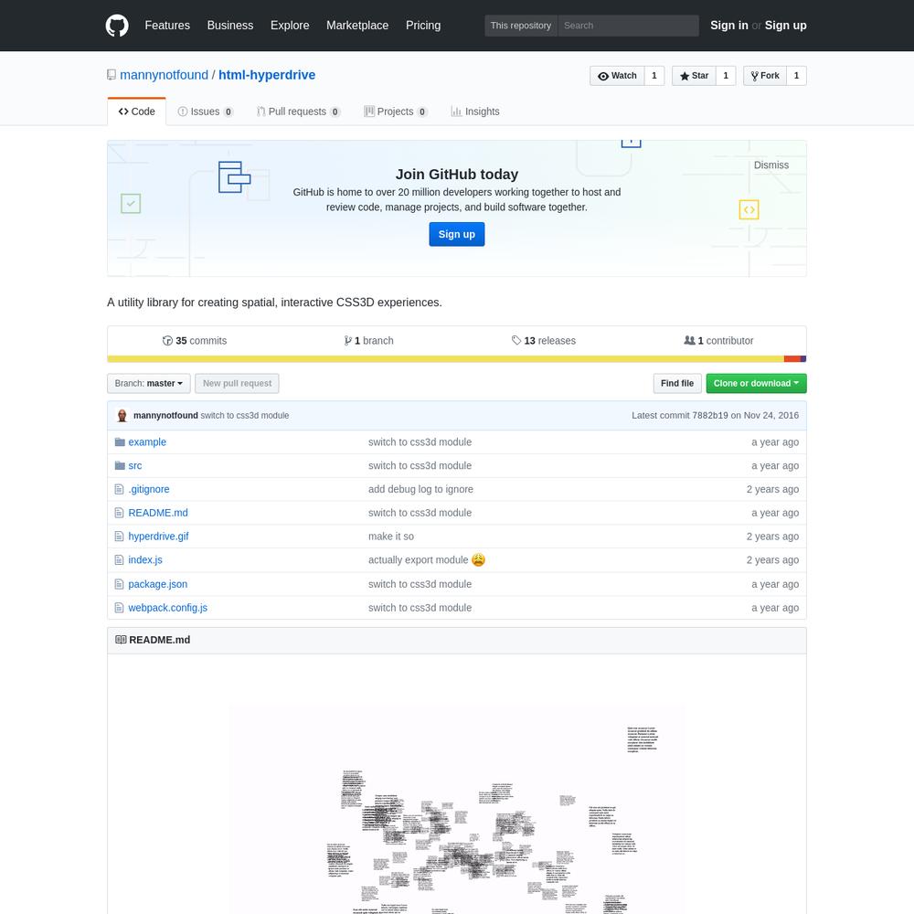The image size is (914, 914).
Task: Click the folder icon for src
Action: tap(120, 465)
